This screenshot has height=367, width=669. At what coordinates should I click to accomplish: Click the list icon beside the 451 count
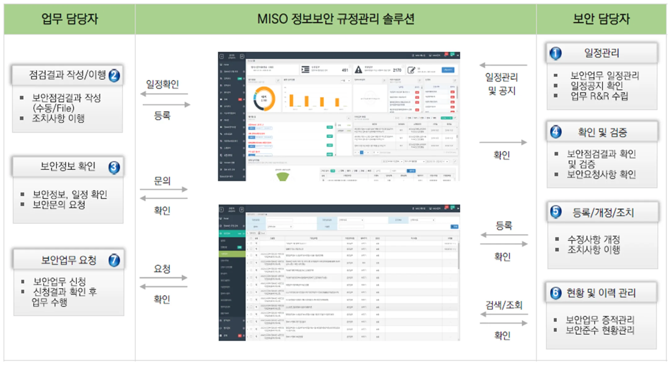[305, 70]
